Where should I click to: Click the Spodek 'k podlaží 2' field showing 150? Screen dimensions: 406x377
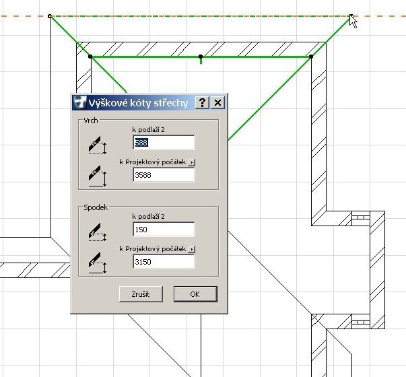click(164, 229)
